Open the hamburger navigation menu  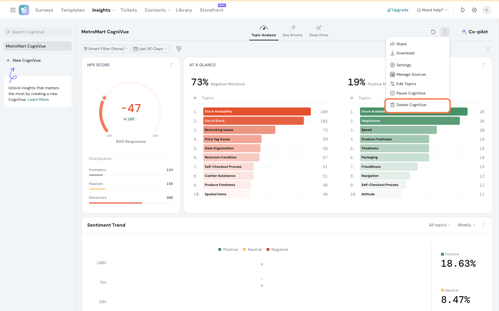click(x=13, y=10)
